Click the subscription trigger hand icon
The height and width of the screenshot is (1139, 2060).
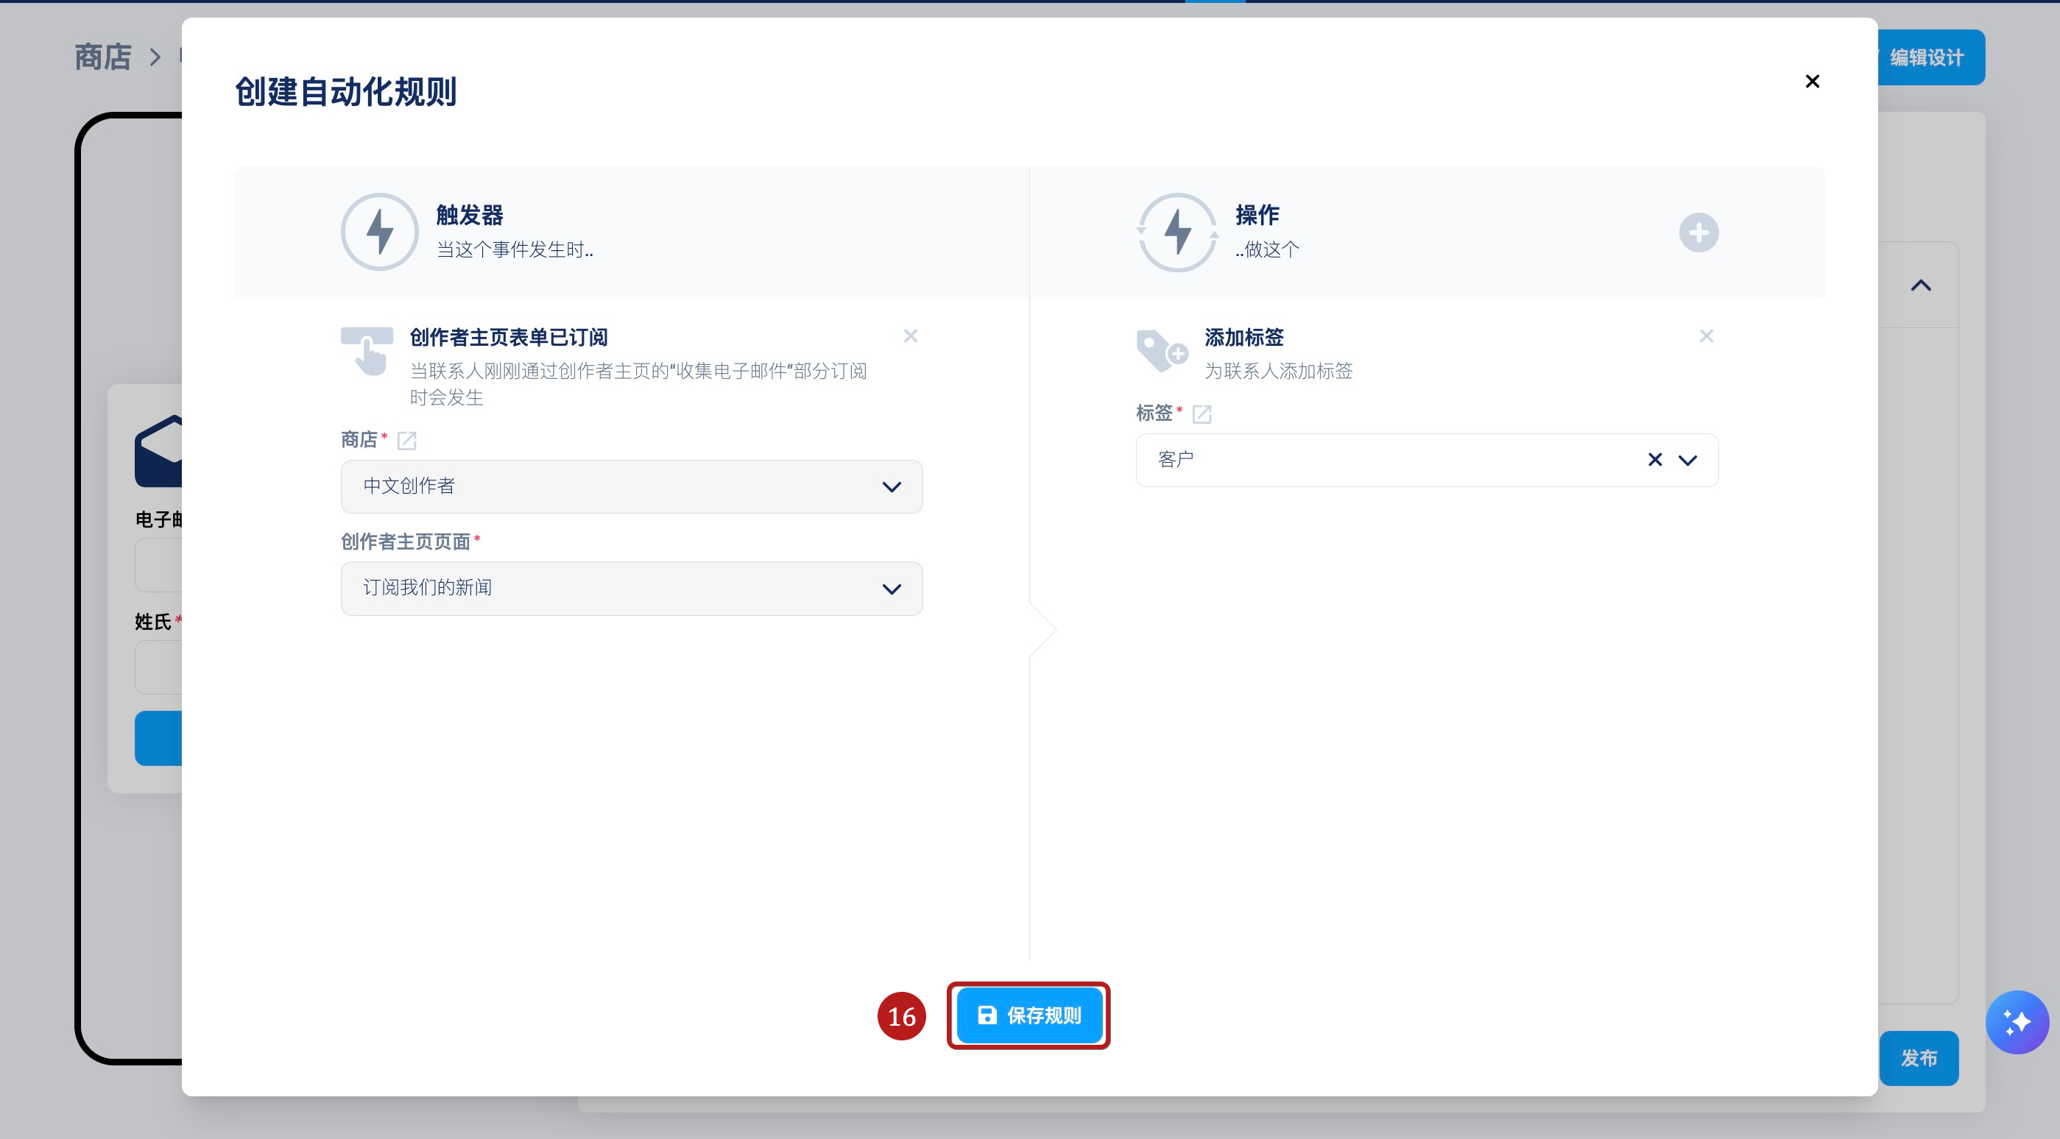click(367, 350)
